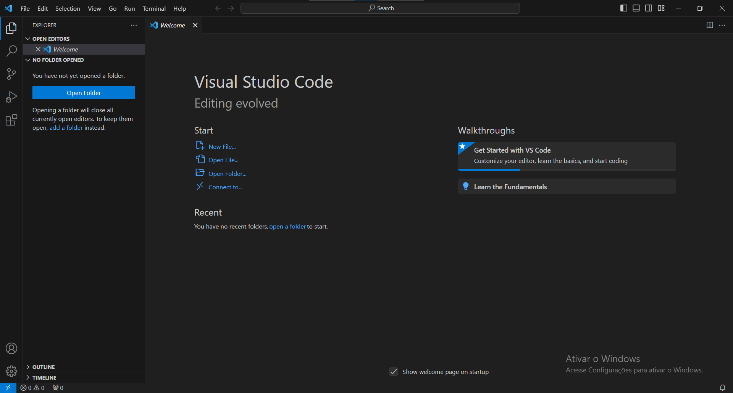The image size is (733, 393).
Task: Open the Accounts menu icon
Action: 11,348
